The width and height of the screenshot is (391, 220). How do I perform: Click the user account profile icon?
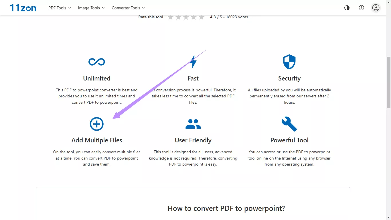coord(376,8)
